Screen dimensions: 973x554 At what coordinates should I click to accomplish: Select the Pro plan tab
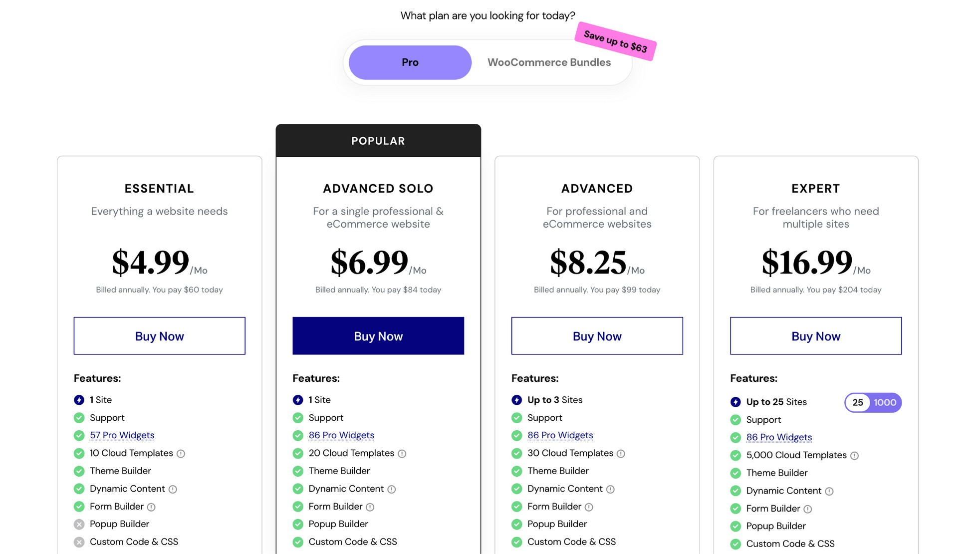pos(410,62)
